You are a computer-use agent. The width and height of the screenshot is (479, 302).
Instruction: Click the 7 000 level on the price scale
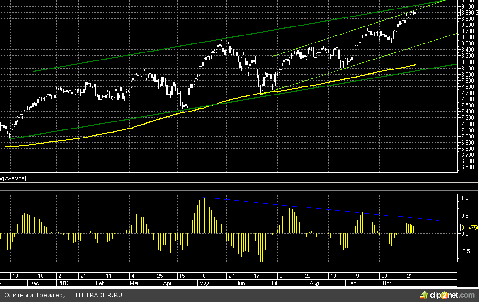click(467, 136)
